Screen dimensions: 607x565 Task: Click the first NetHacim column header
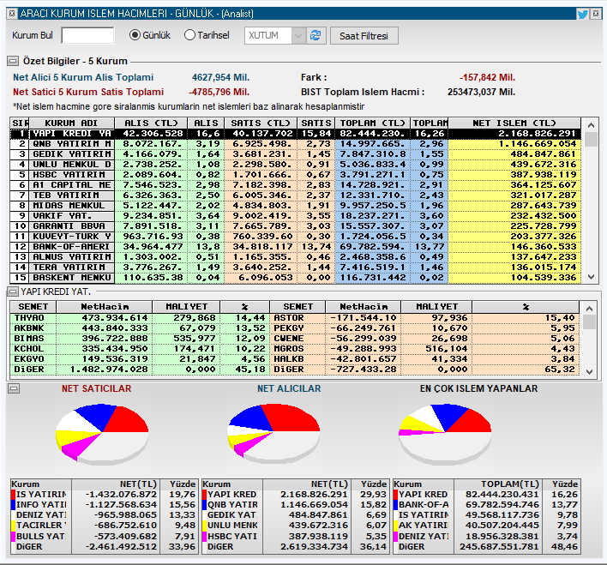pyautogui.click(x=105, y=307)
